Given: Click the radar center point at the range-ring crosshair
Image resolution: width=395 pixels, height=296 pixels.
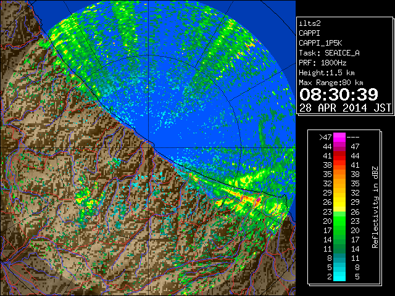Looking at the screenshot, I should [149, 147].
